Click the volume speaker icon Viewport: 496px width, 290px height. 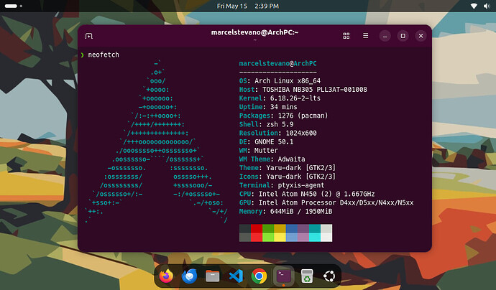click(487, 6)
